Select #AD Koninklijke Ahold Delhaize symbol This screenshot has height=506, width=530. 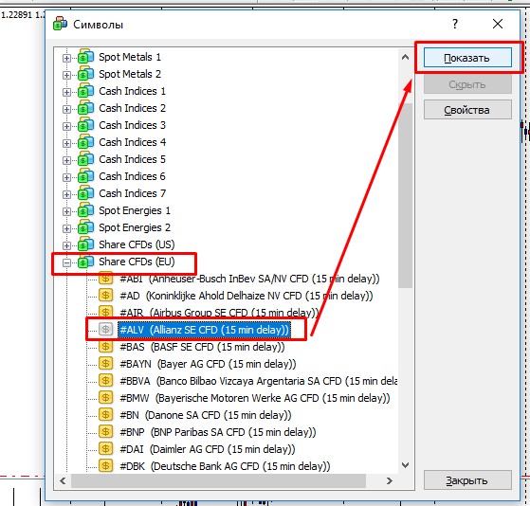click(247, 296)
